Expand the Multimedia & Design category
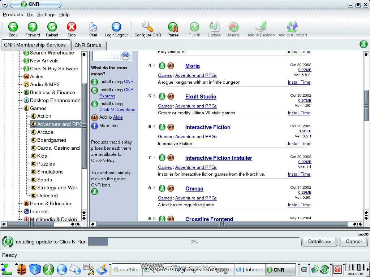This screenshot has height=277, width=370. pyautogui.click(x=19, y=219)
